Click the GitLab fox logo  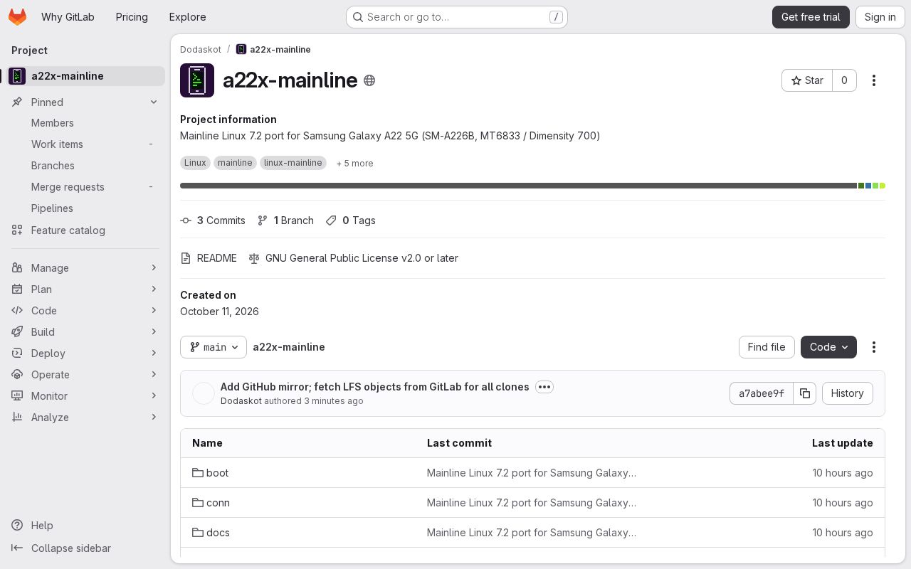tap(17, 17)
